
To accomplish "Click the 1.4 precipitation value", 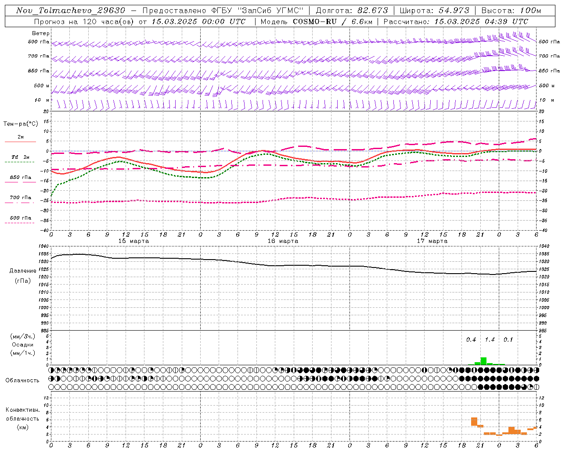I will 490,340.
